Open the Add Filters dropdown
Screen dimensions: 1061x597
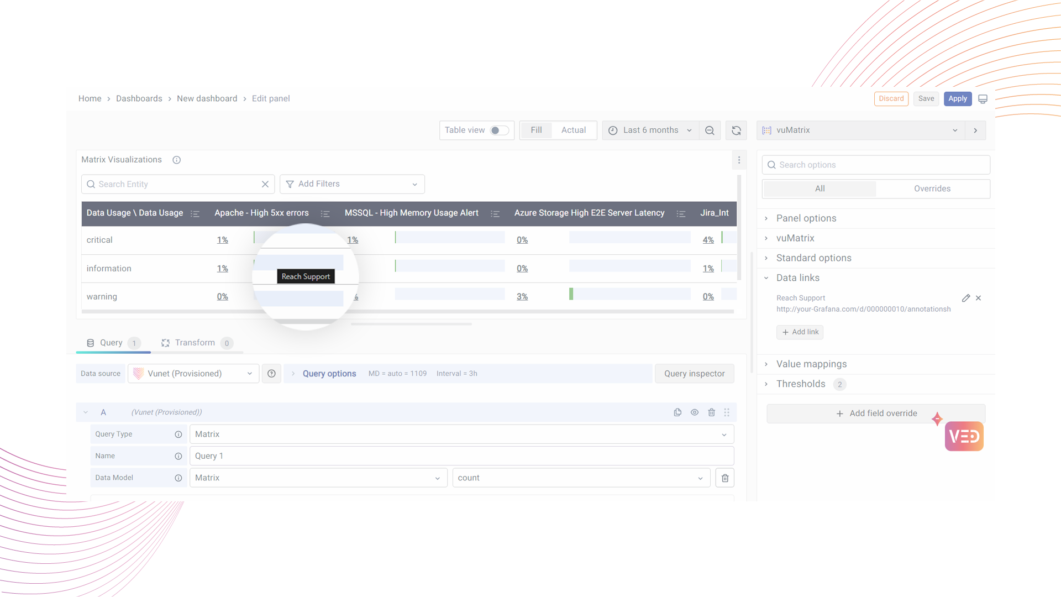click(x=352, y=184)
